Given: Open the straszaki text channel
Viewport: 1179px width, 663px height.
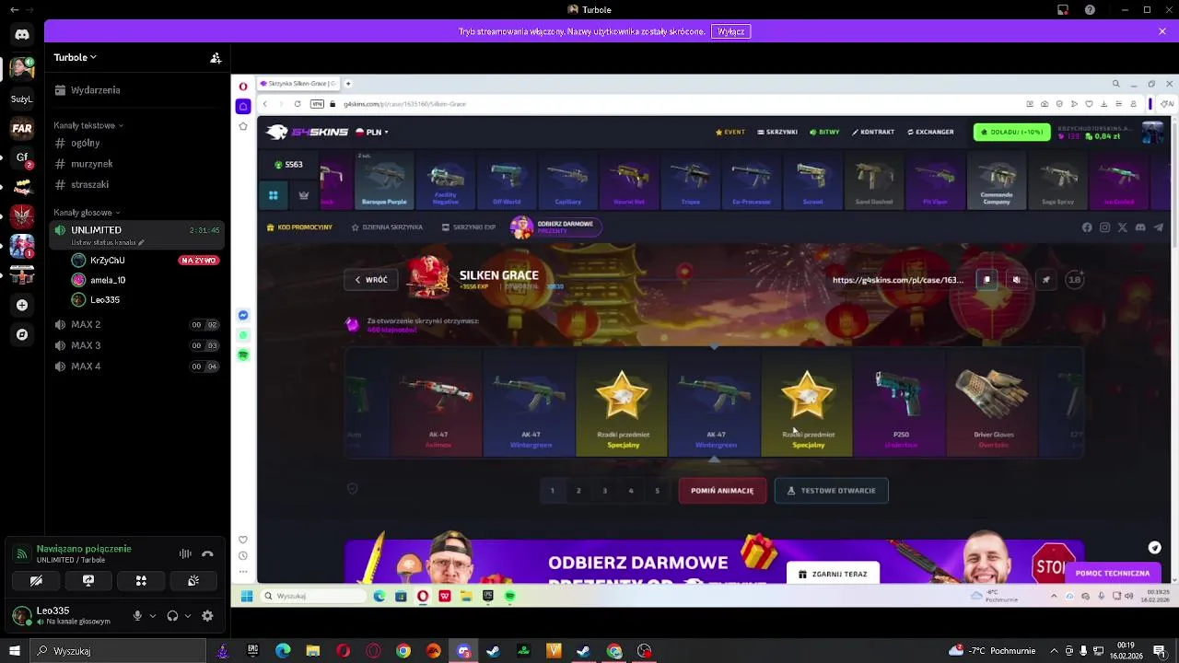Looking at the screenshot, I should coord(136,184).
